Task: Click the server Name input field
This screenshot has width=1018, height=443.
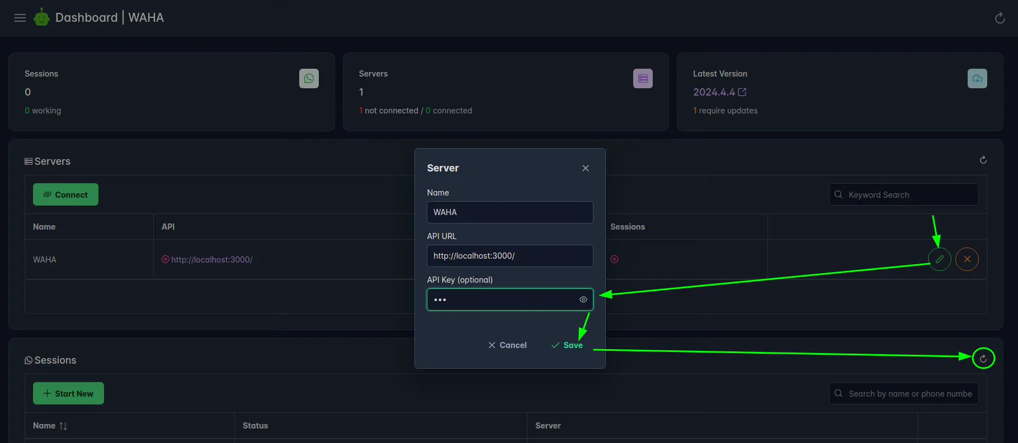Action: point(510,212)
